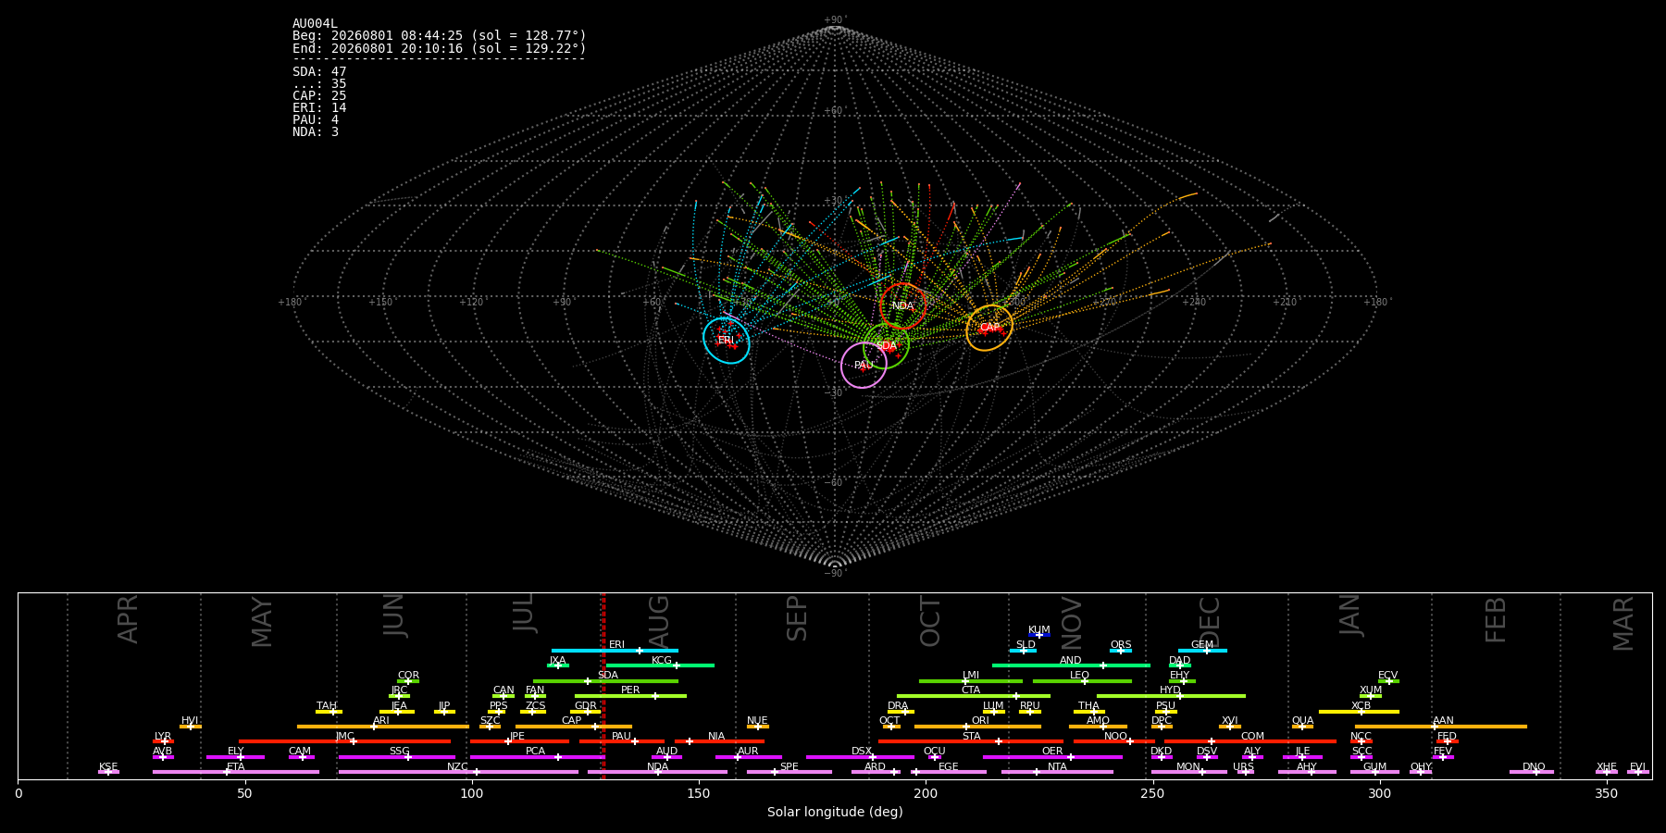Select the long STA red bar
Image resolution: width=1666 pixels, height=833 pixels.
click(x=971, y=741)
